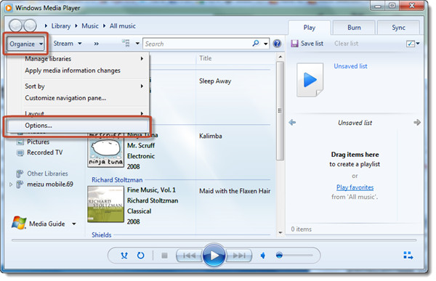Screen dimensions: 436x281
Task: Select Customize navigation pane menu item
Action: [x=78, y=98]
